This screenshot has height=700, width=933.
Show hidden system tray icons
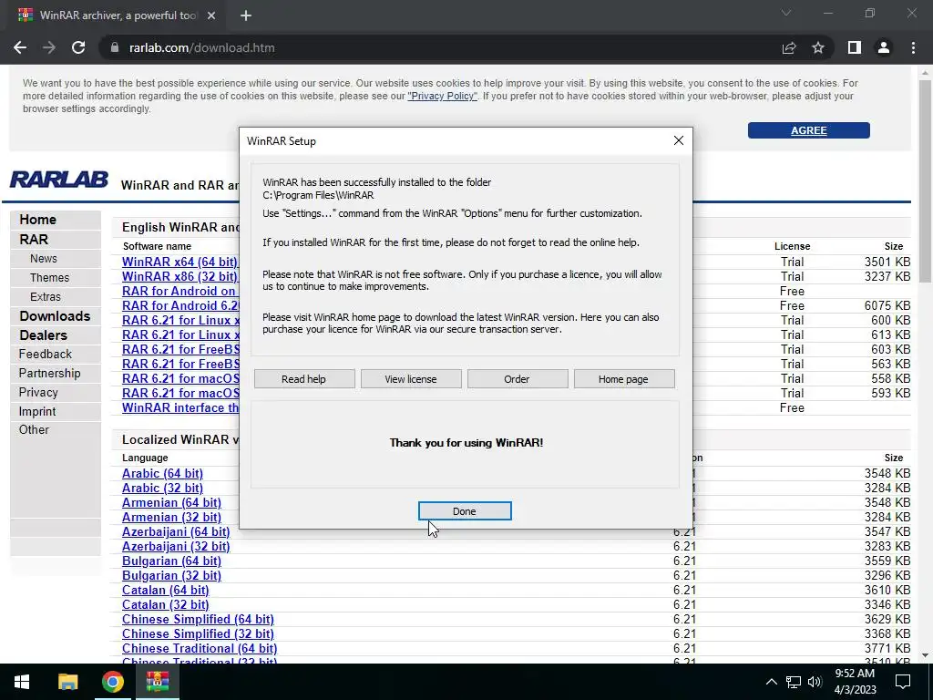click(771, 682)
